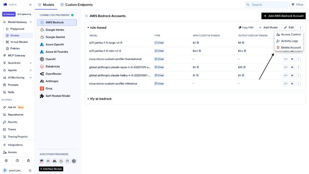
Task: Switch to AI Gateway mode
Action: point(9,14)
